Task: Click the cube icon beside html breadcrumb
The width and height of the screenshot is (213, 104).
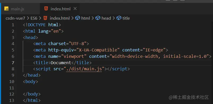Action: (x=78, y=18)
